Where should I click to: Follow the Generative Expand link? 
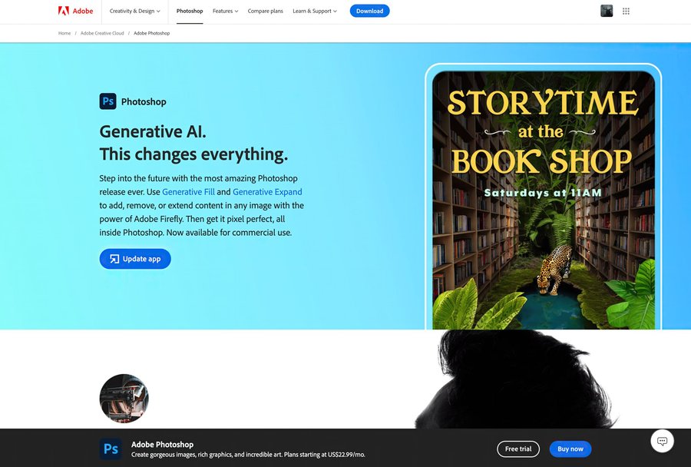267,192
